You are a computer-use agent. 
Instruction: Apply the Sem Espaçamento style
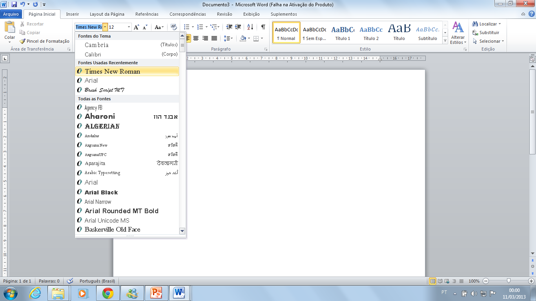click(314, 33)
